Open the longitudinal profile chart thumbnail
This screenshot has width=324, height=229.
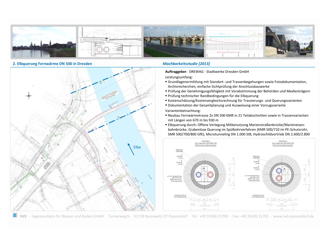(x=234, y=42)
